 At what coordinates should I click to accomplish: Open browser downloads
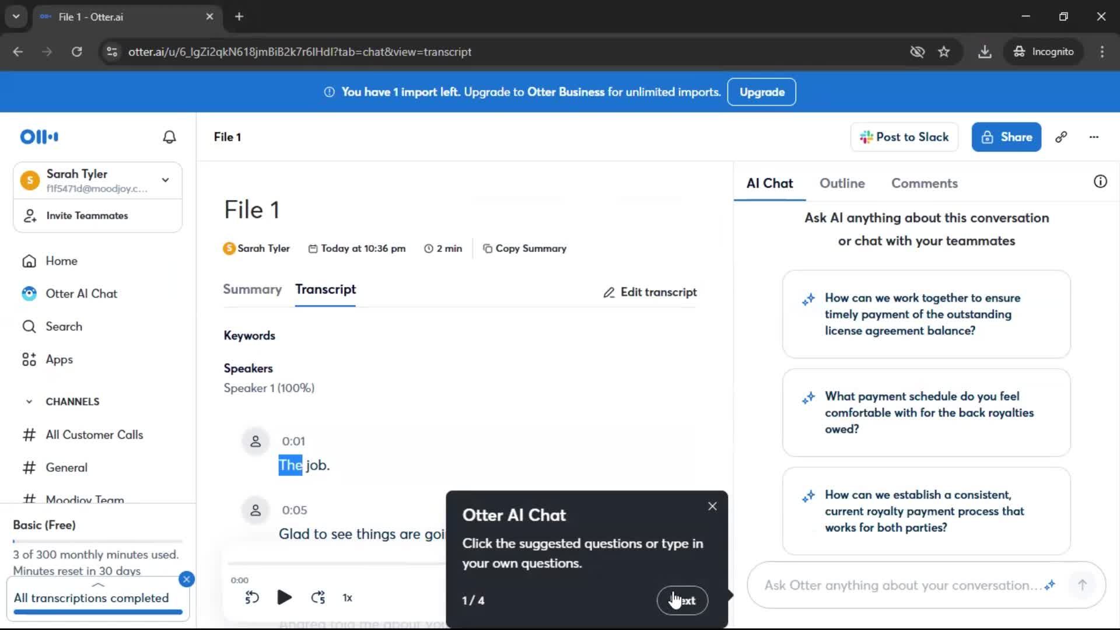985,52
